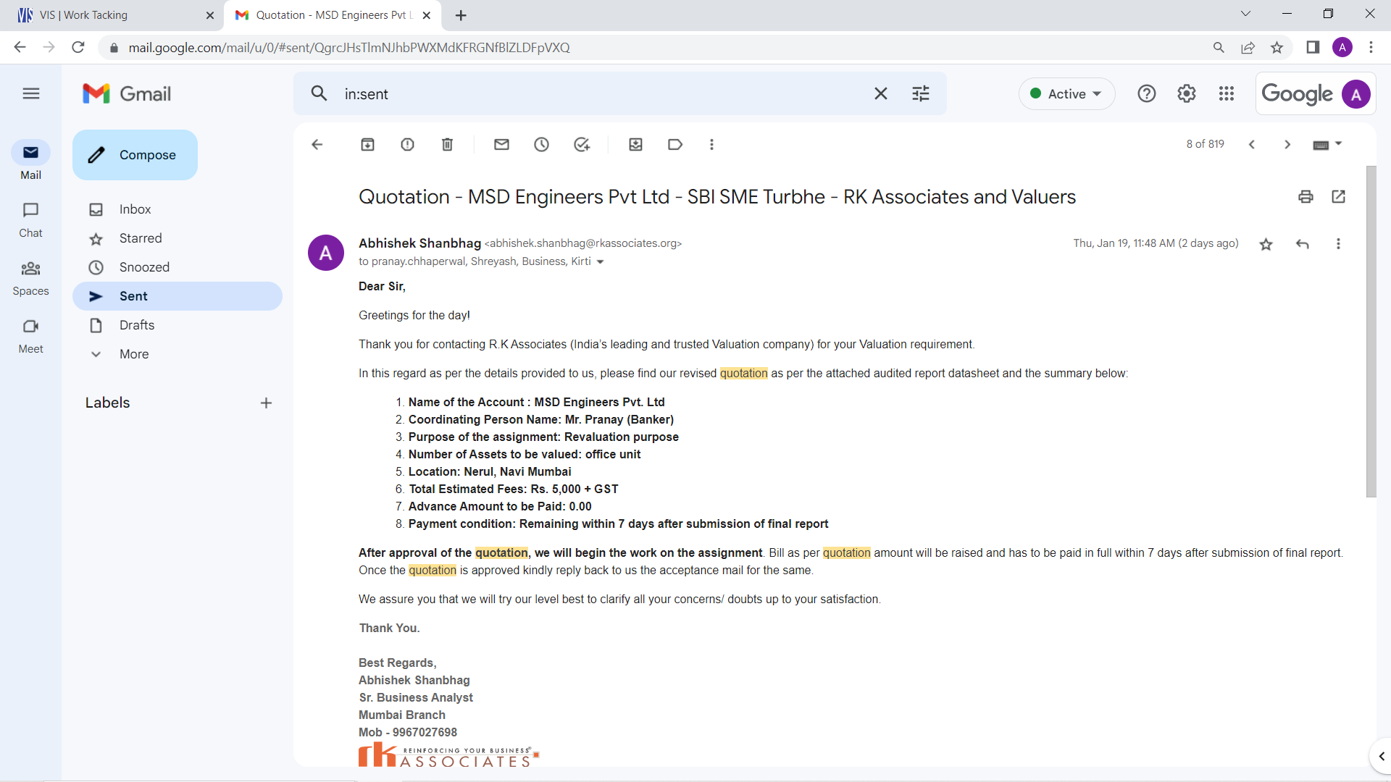Click the search magnifier icon
Screen dimensions: 1391x782
click(x=319, y=93)
